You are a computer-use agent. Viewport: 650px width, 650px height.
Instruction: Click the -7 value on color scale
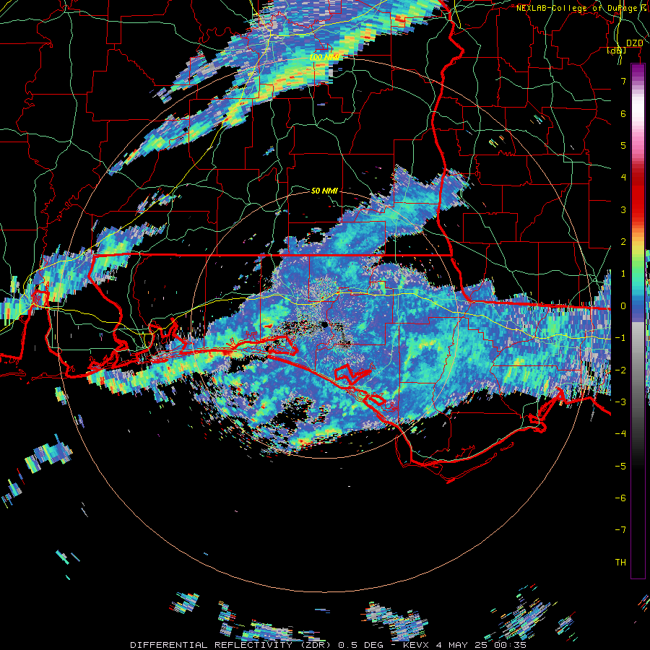tap(620, 530)
